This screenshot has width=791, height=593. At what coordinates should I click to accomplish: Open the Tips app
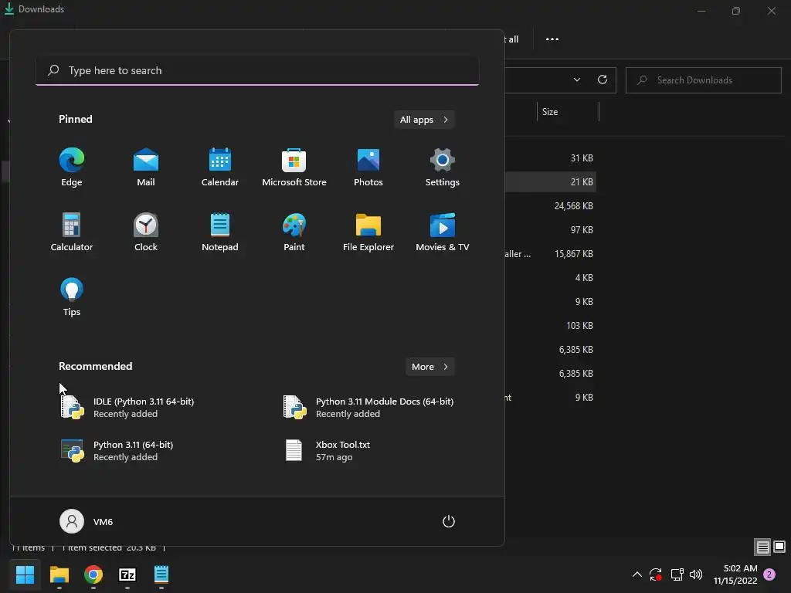pyautogui.click(x=72, y=297)
